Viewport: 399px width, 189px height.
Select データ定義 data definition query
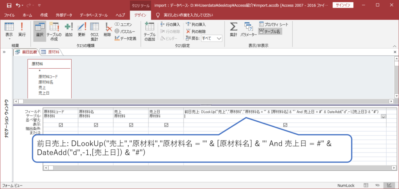pyautogui.click(x=125, y=38)
